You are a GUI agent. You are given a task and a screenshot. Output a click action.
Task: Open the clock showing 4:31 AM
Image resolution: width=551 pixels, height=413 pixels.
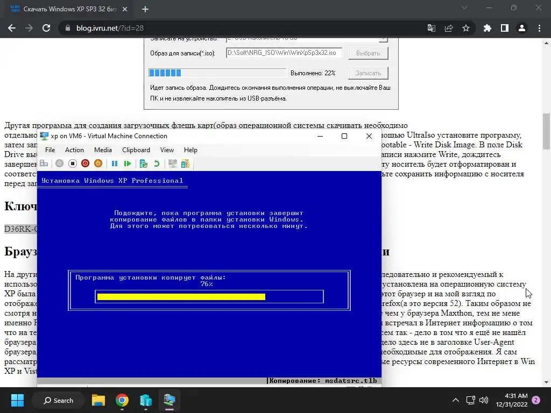click(512, 400)
